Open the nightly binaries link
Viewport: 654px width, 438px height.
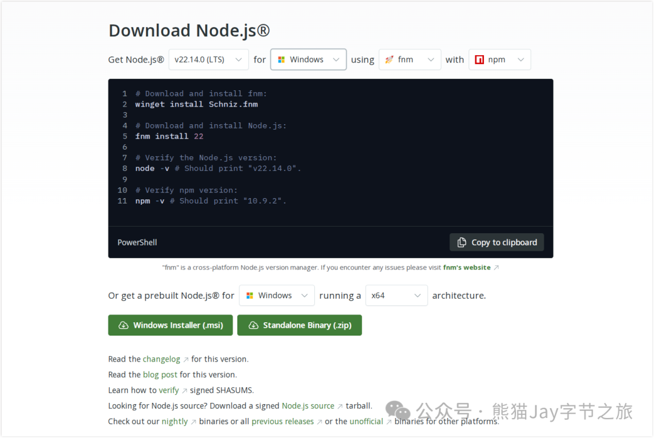(175, 422)
